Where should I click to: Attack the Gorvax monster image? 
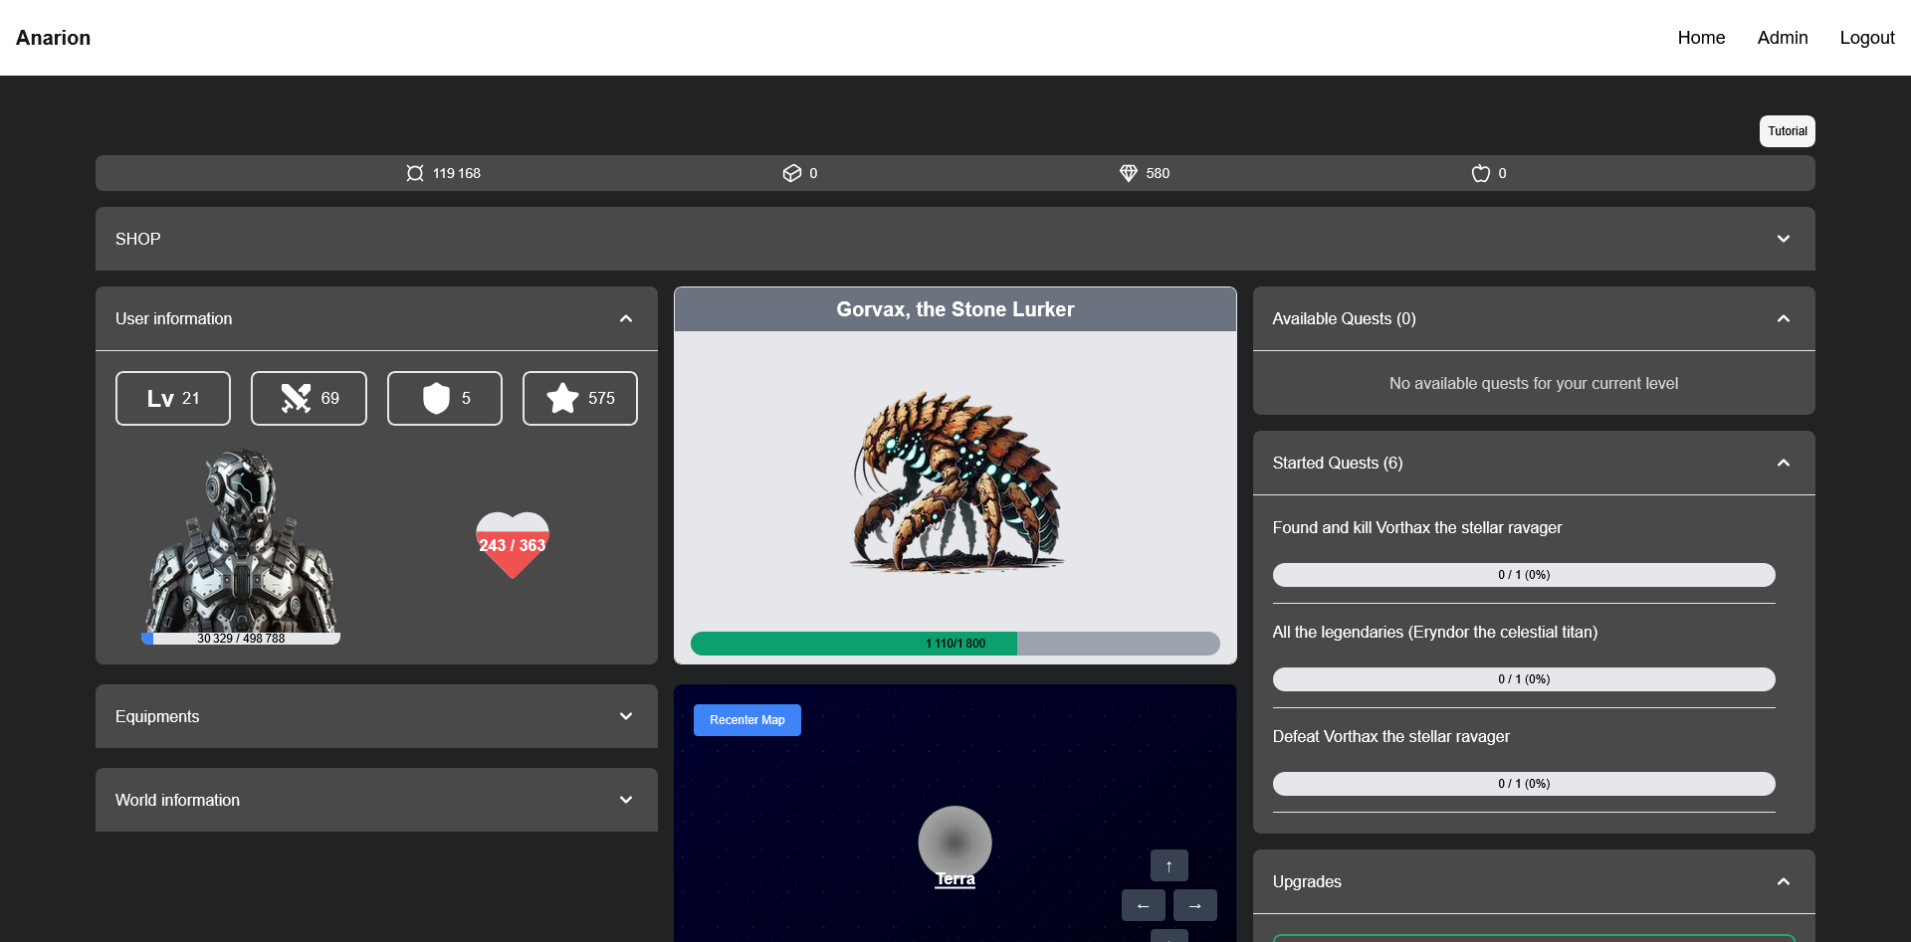click(955, 482)
